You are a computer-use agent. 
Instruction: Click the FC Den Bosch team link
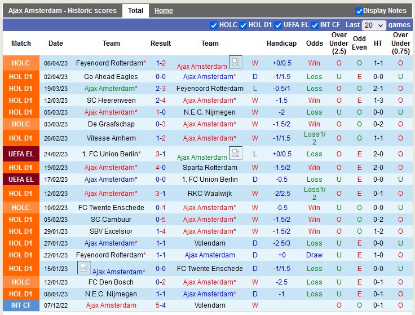[111, 282]
